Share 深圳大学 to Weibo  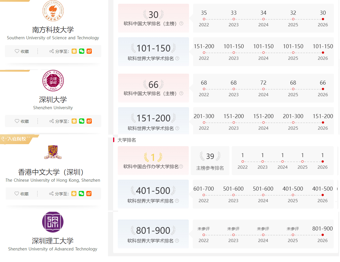pos(89,121)
